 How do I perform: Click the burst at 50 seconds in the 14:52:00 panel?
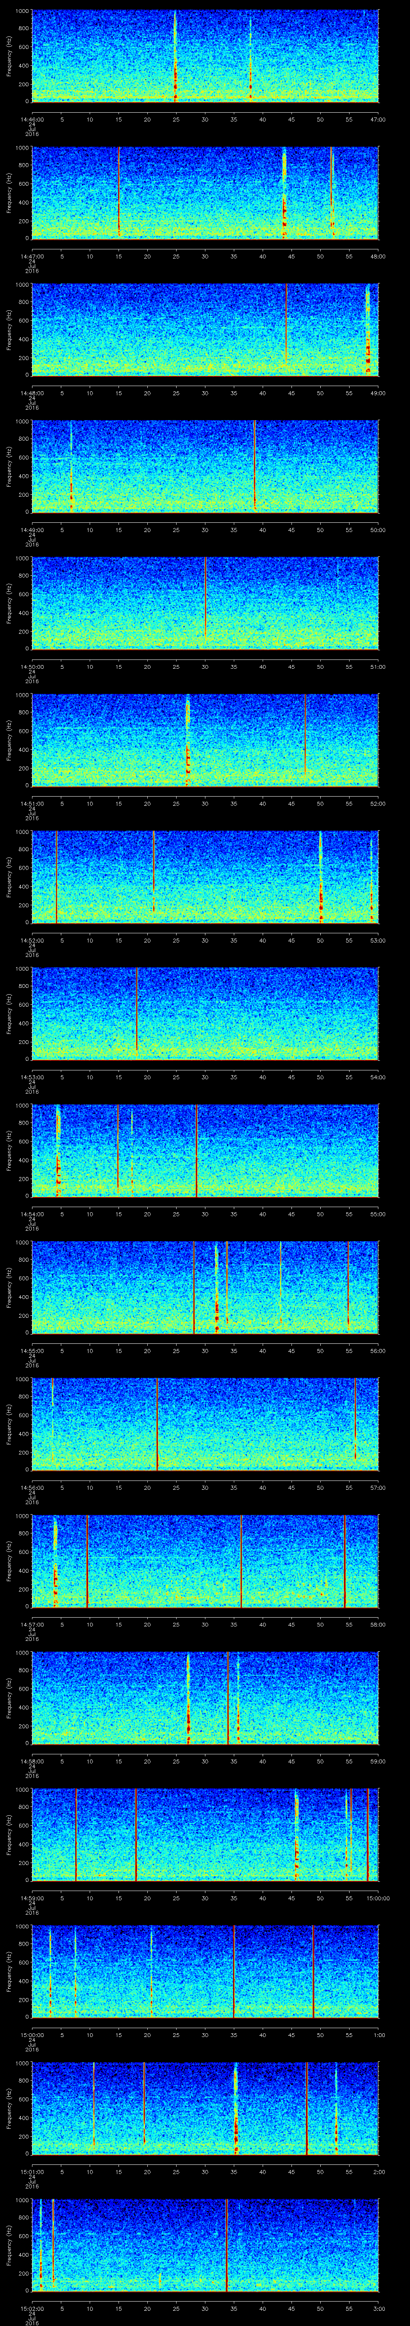320,877
